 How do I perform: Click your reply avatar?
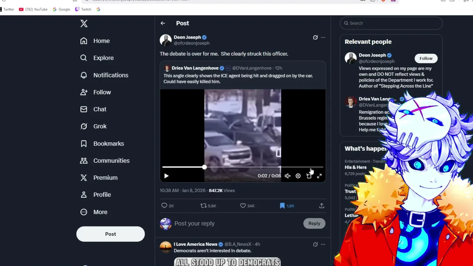point(166,224)
